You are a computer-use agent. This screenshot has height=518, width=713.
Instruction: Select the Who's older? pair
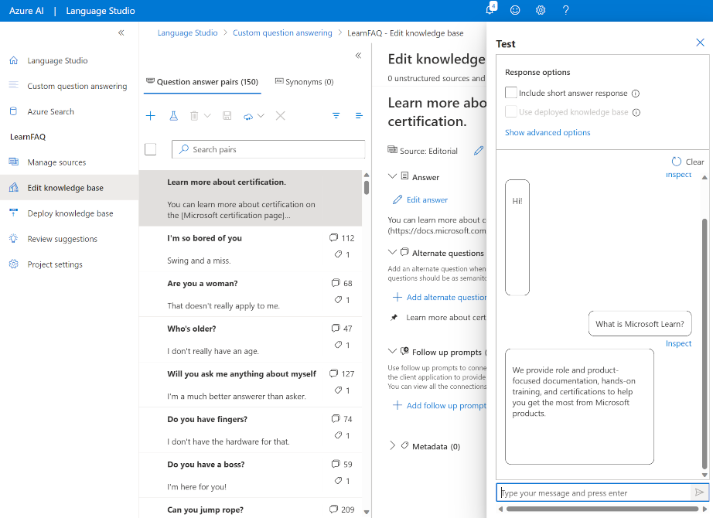coord(251,339)
